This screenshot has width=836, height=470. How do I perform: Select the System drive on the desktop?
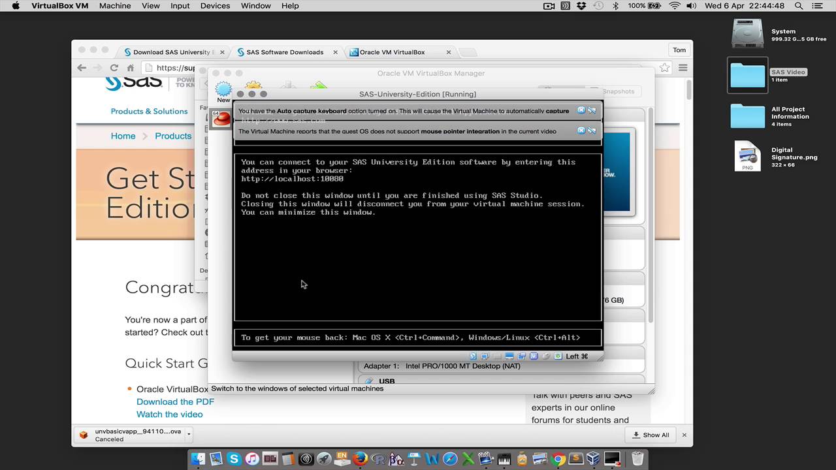(748, 34)
